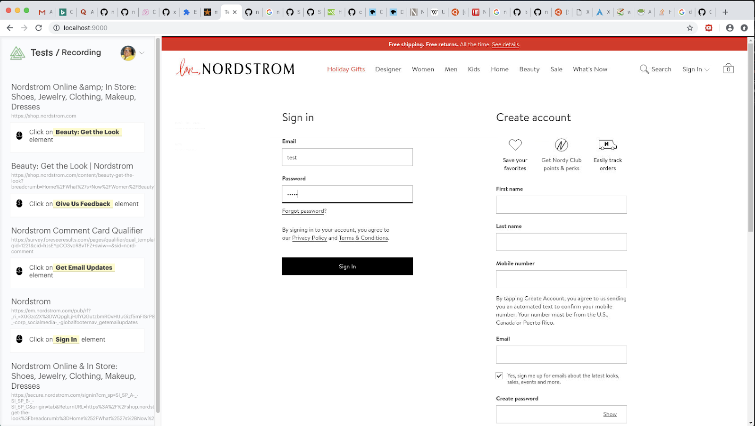Click the 'Forgot password' link
Viewport: 755px width, 426px height.
pyautogui.click(x=303, y=211)
